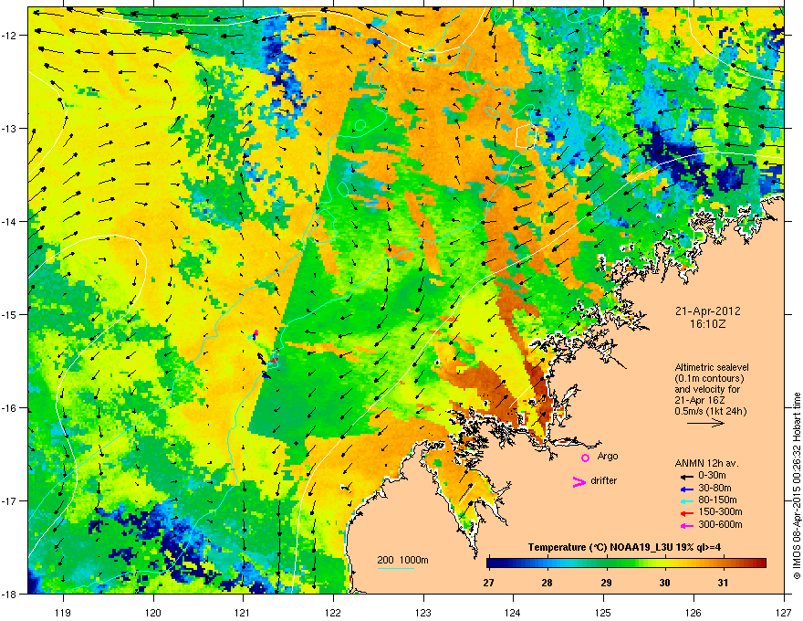
Task: Click the 0.5m/s velocity scale arrow
Action: click(x=705, y=423)
